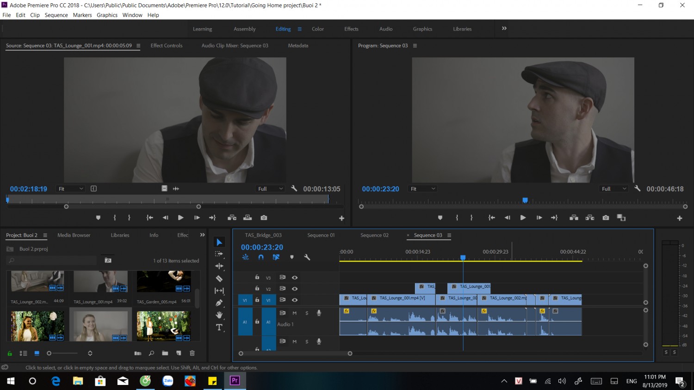Toggle Snap magnet in timeline

261,257
